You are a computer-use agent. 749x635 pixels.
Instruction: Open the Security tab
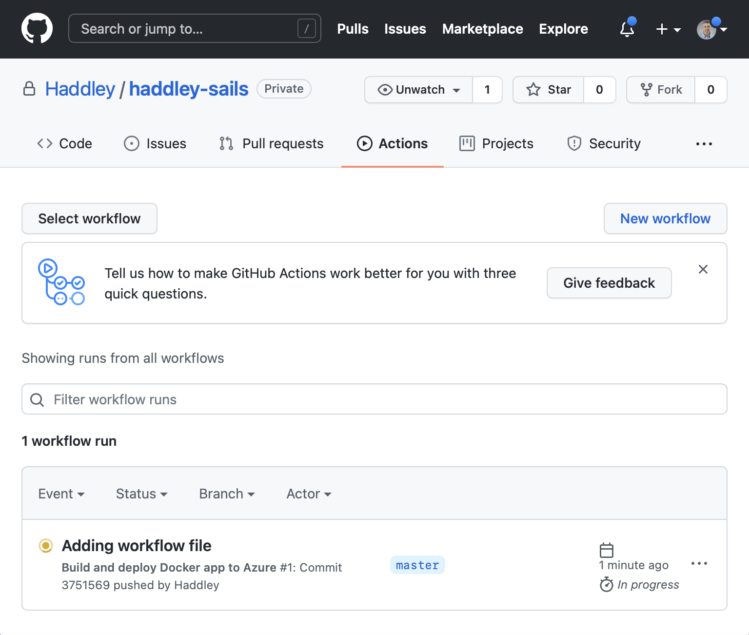(604, 144)
